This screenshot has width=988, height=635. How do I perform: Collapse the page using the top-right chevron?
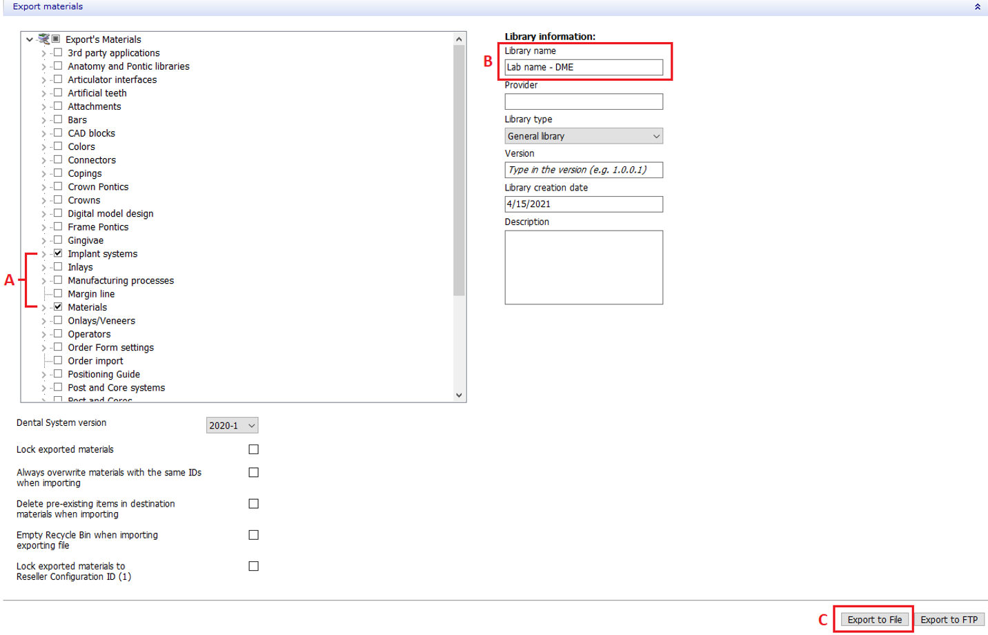[978, 6]
